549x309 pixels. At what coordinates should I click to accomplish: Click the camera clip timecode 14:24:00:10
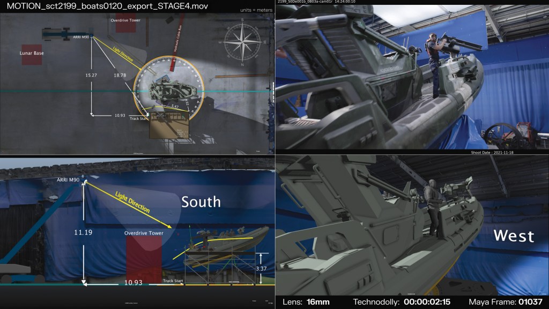[x=345, y=2]
